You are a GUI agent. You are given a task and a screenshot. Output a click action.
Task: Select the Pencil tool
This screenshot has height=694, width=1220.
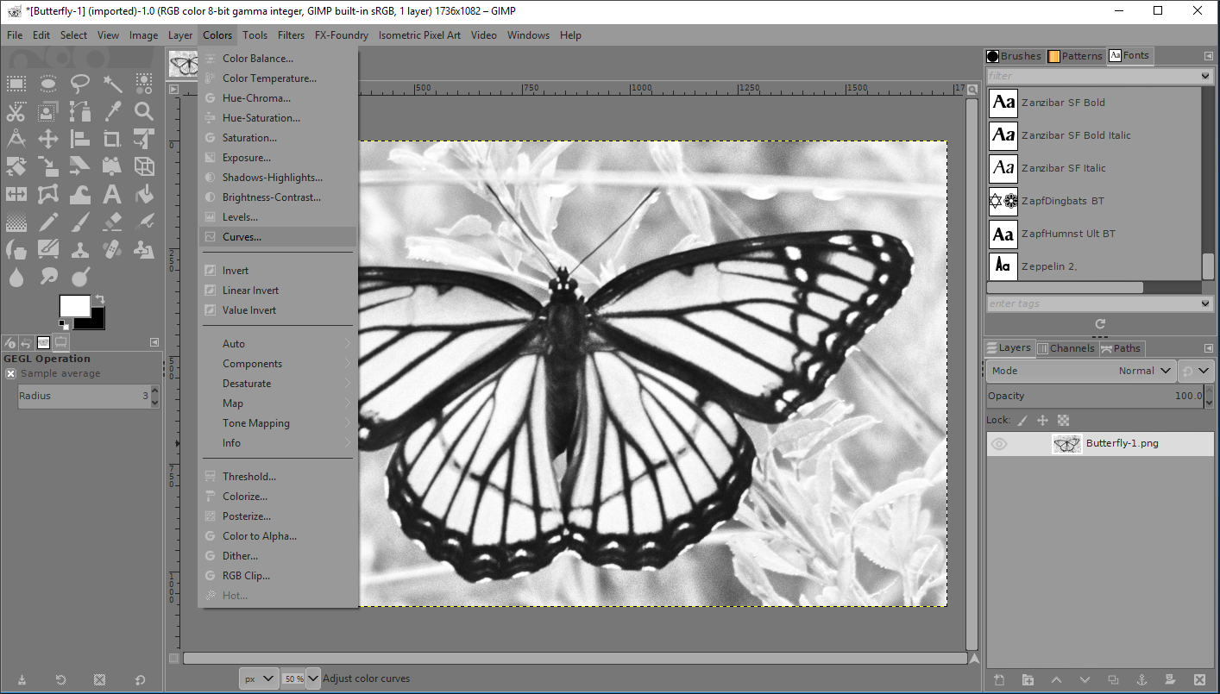48,222
